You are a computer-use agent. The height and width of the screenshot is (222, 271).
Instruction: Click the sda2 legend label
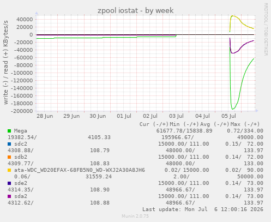click(x=21, y=196)
